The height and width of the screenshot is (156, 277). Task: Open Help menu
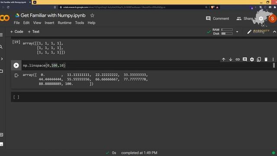point(91,23)
